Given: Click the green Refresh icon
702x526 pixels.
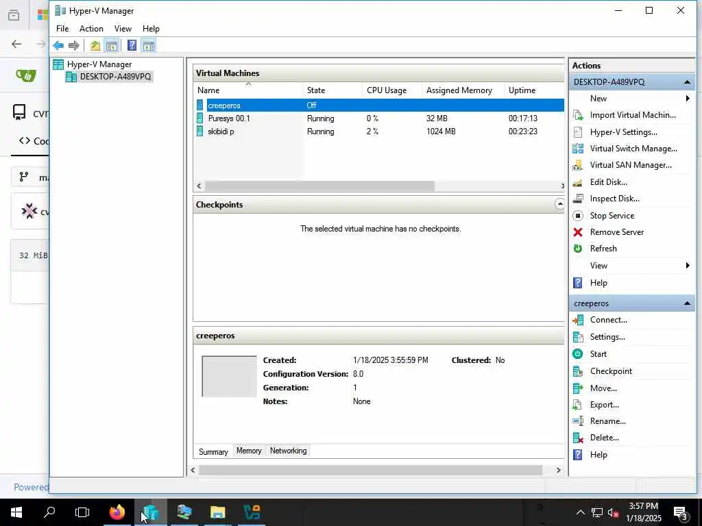Looking at the screenshot, I should pyautogui.click(x=578, y=249).
